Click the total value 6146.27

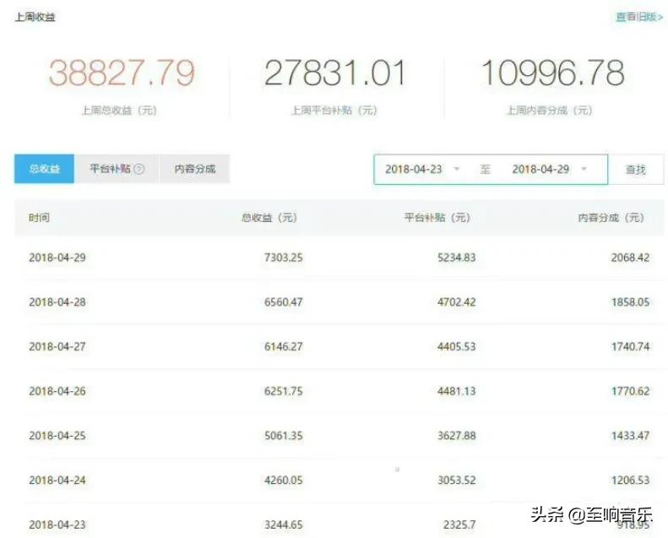pos(283,347)
